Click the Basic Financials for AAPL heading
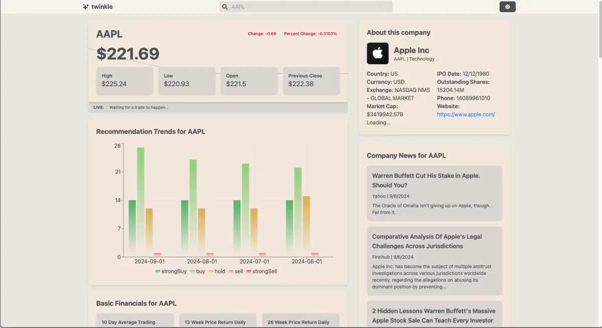602x328 pixels. point(136,303)
